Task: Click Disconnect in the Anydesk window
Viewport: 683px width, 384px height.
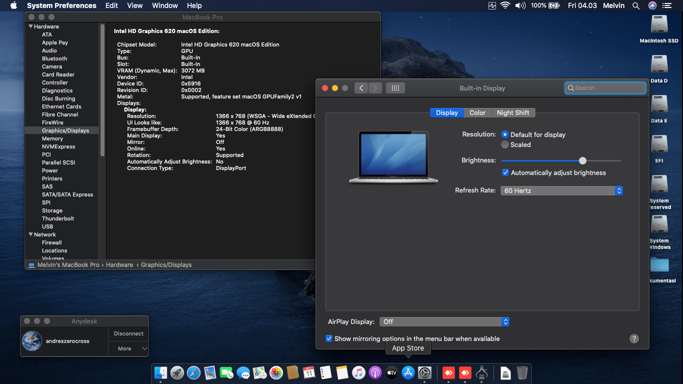Action: (128, 333)
